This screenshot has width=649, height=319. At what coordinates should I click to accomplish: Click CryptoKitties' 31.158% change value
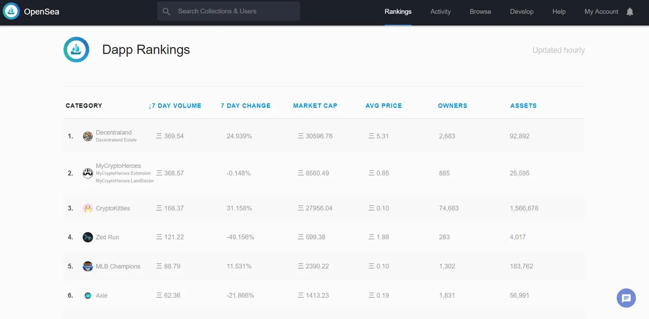239,208
